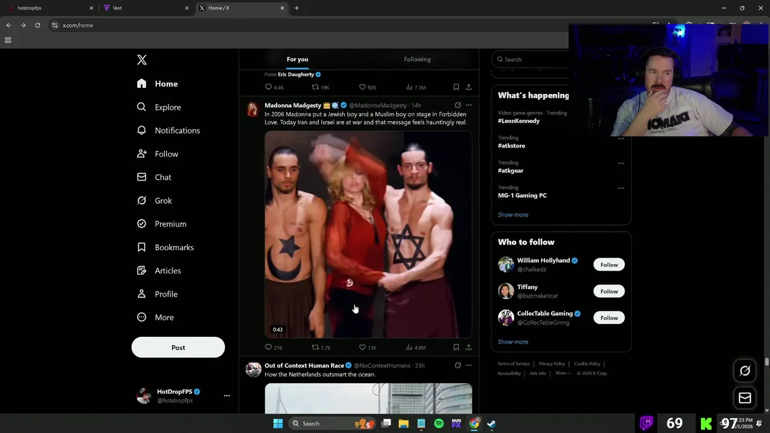This screenshot has height=433, width=770.
Task: View analytics of Madonna Madgesty post
Action: (416, 347)
